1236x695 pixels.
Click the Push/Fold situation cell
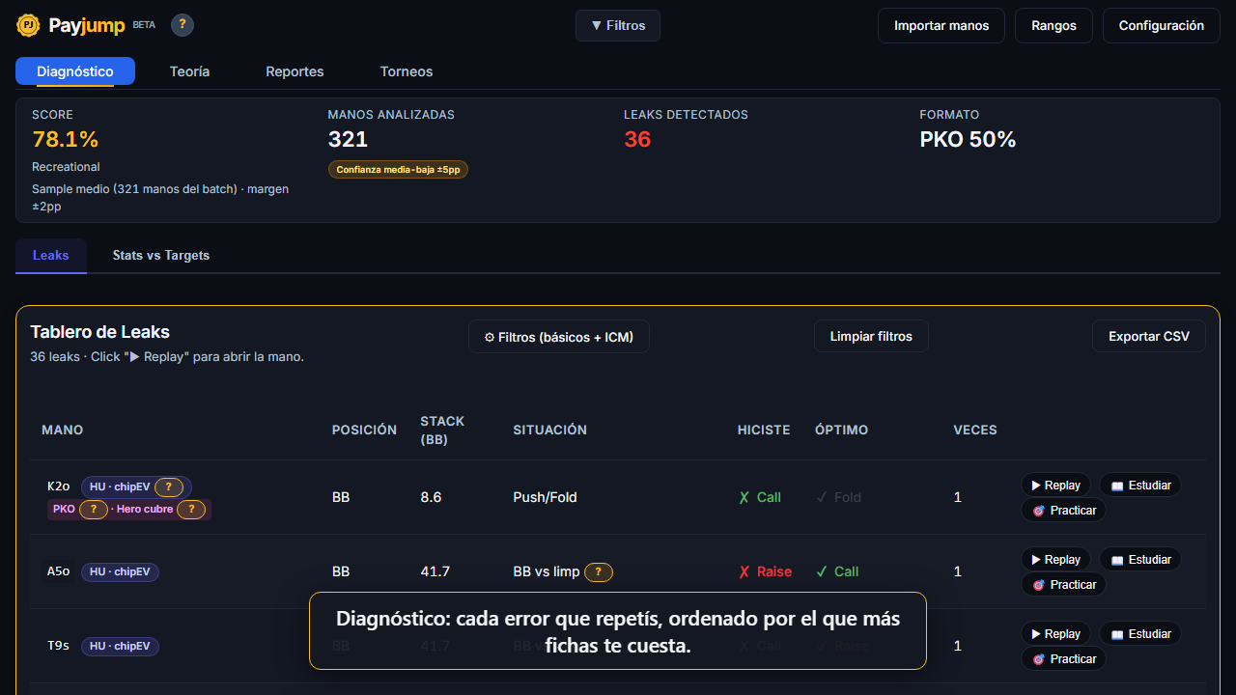pos(545,498)
